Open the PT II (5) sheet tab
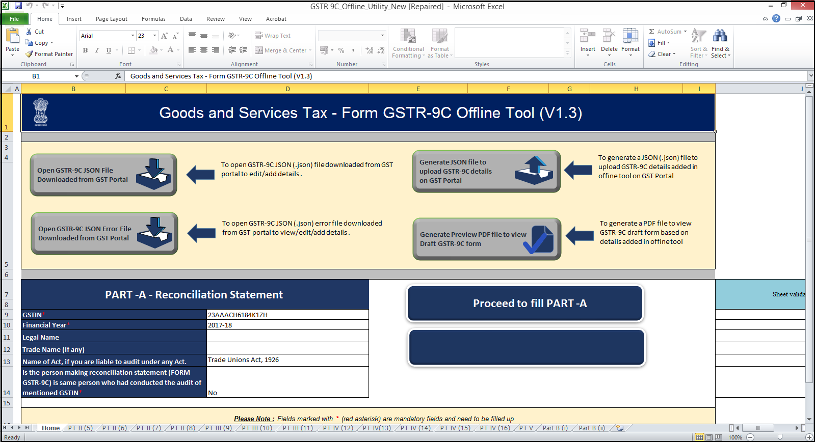Screen dimensions: 815x442 point(81,428)
